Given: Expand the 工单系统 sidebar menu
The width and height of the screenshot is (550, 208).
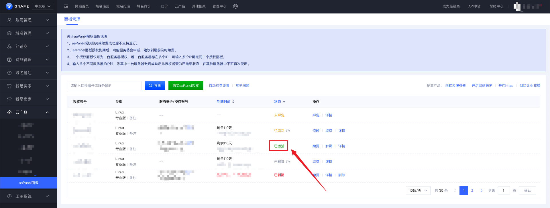Looking at the screenshot, I should (47, 196).
